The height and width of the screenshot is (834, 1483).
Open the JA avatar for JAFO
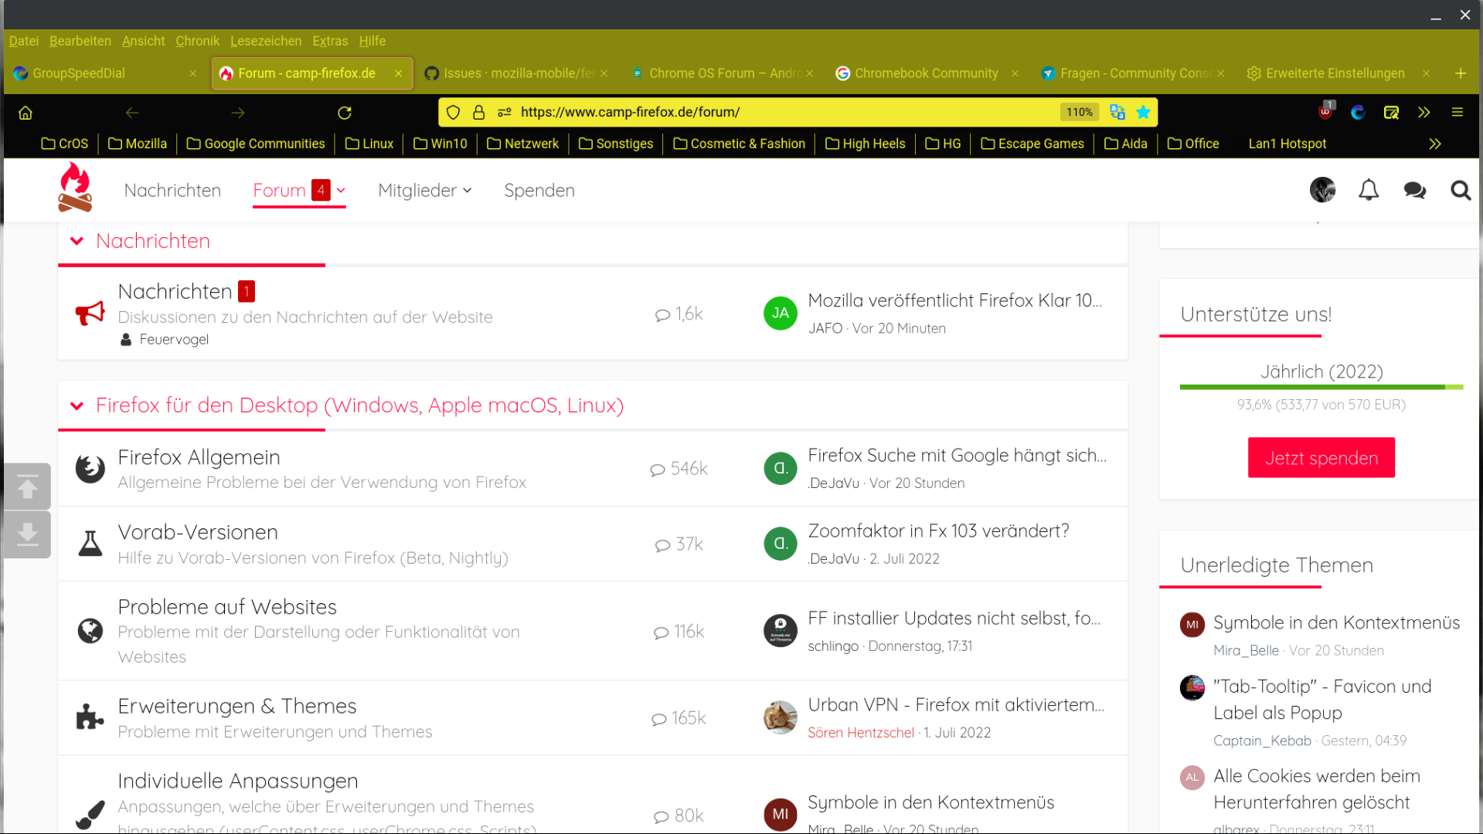[x=780, y=313]
